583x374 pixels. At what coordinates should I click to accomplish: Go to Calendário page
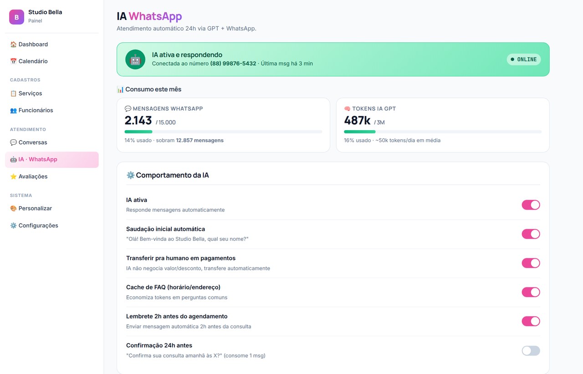52,61
